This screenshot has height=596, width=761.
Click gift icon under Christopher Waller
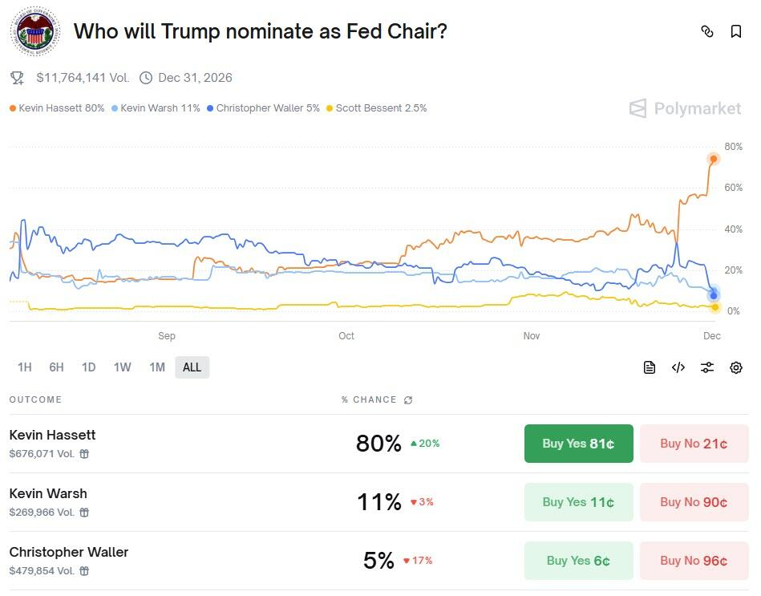pos(84,571)
